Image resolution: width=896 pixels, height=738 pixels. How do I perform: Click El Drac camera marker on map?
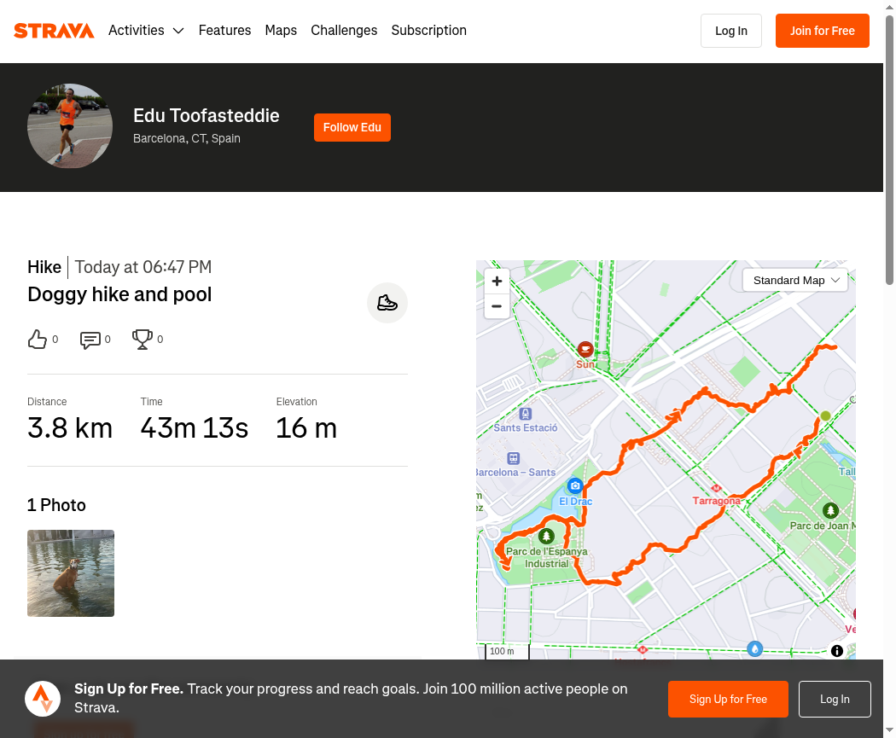(x=575, y=486)
